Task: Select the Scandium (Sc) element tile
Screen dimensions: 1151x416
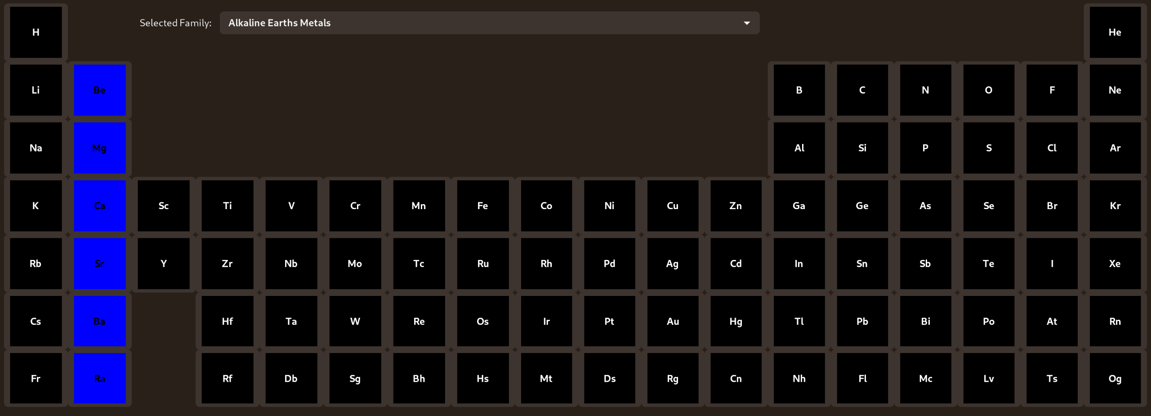Action: (x=164, y=206)
